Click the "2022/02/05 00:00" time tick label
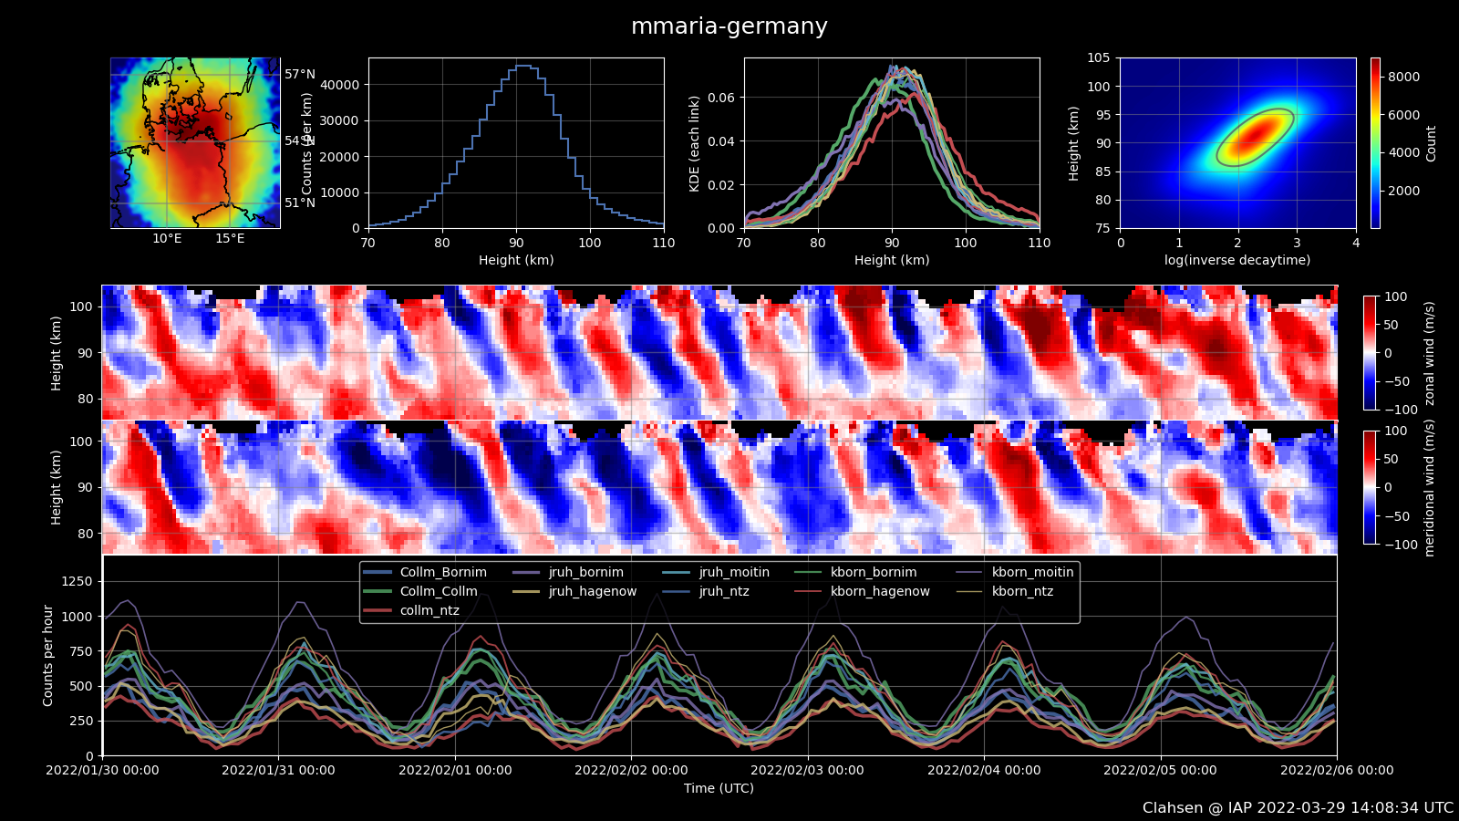Image resolution: width=1459 pixels, height=821 pixels. tap(1160, 770)
